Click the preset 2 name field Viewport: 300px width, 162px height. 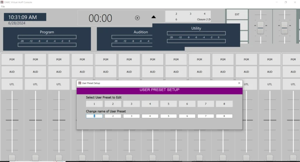tap(113, 116)
